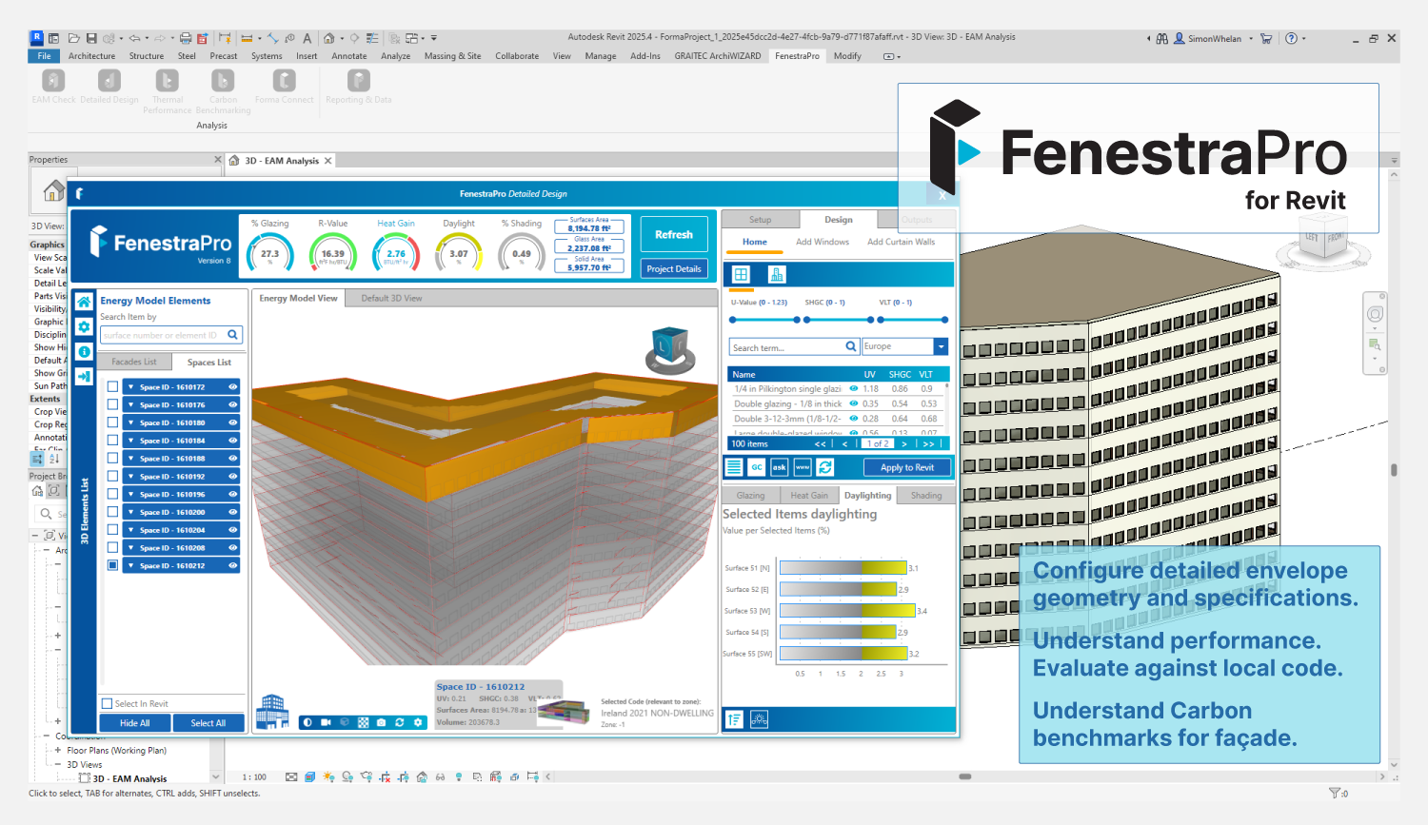Check the box for Space ID - 1610196

(112, 494)
